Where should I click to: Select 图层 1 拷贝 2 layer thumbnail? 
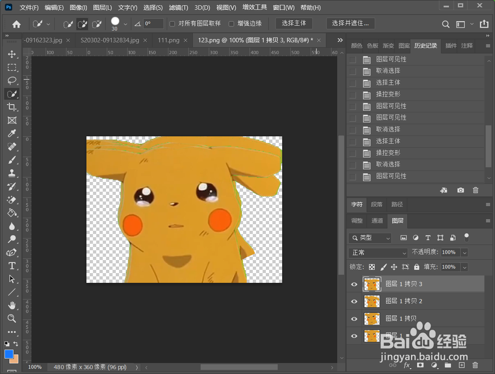tap(372, 301)
